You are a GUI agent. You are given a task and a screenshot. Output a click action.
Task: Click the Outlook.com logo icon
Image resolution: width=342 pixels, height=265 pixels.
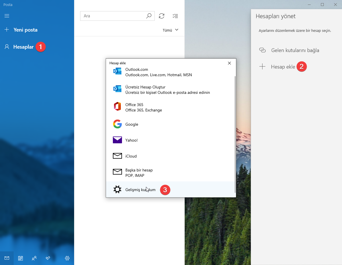point(117,71)
